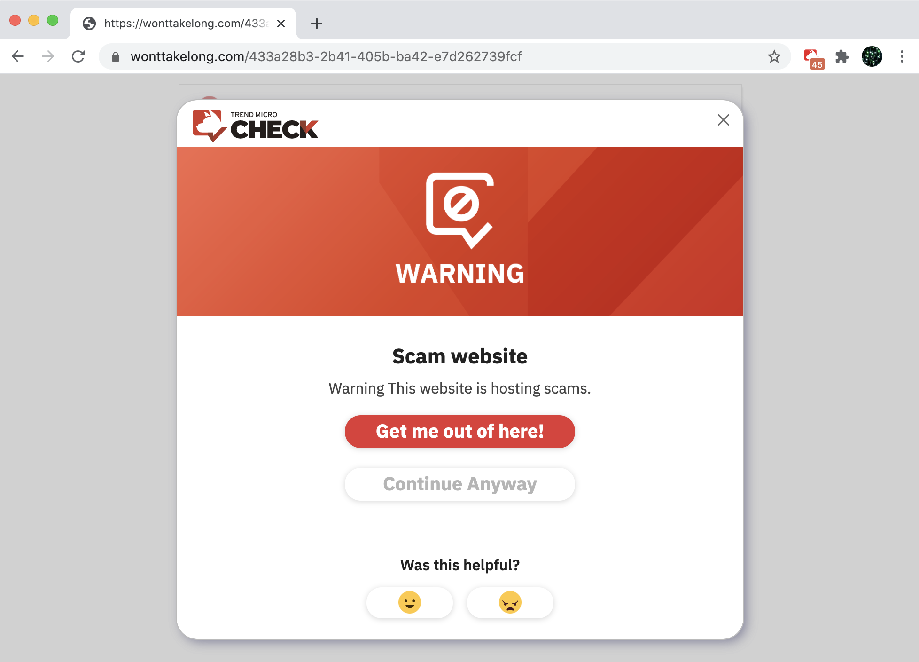
Task: Reload the page
Action: [x=78, y=57]
